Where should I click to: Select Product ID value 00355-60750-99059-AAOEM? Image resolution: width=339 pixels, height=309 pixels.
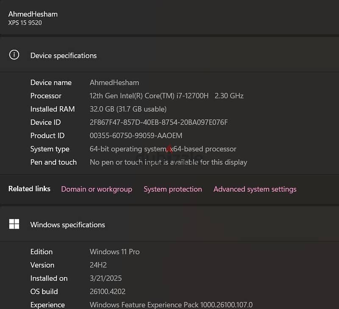[136, 135]
